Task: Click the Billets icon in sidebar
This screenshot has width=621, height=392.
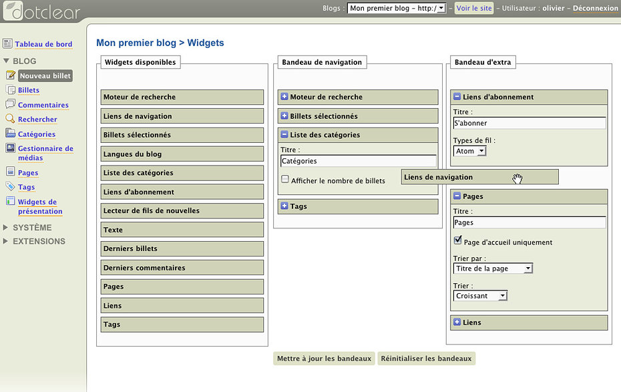Action: pos(10,90)
